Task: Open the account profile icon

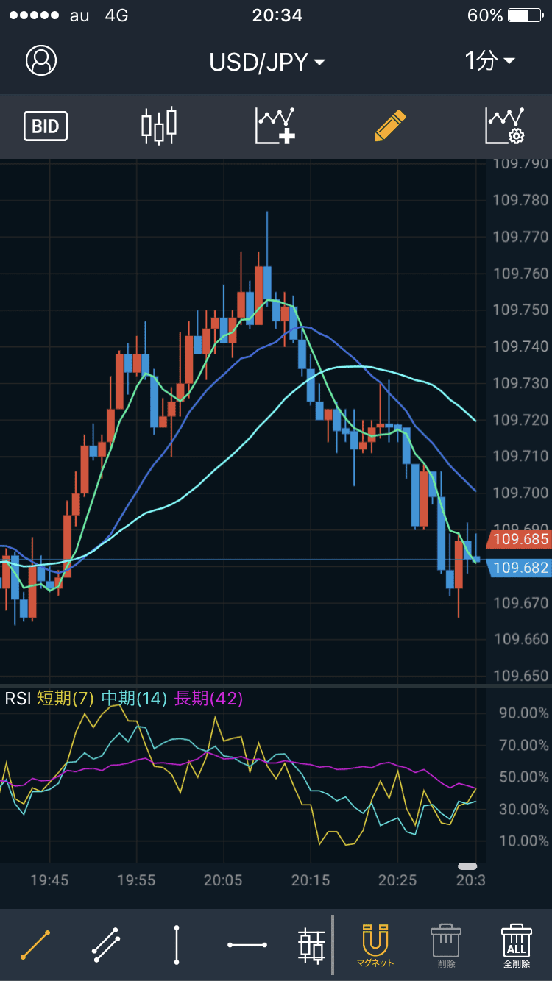Action: tap(41, 60)
